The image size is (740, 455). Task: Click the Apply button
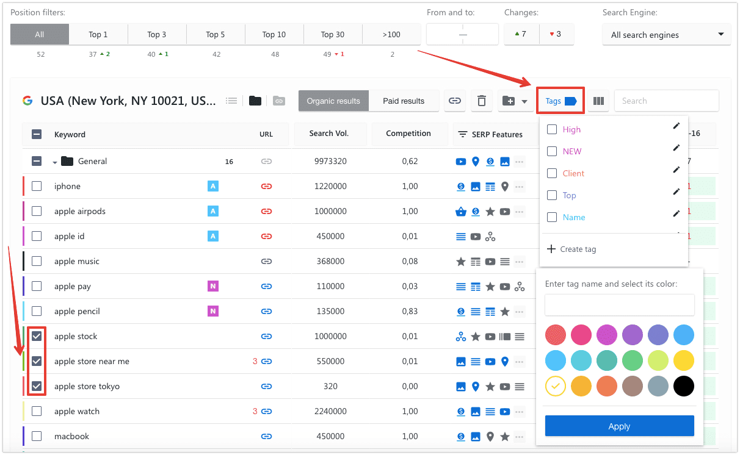619,426
